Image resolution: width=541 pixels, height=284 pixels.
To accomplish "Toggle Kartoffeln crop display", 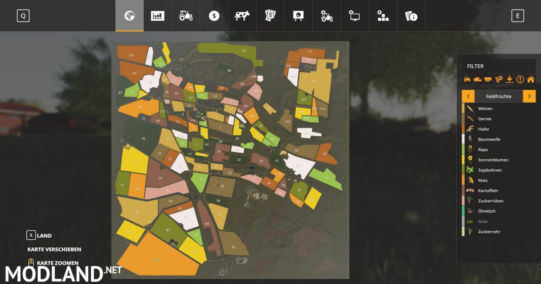I will click(499, 191).
